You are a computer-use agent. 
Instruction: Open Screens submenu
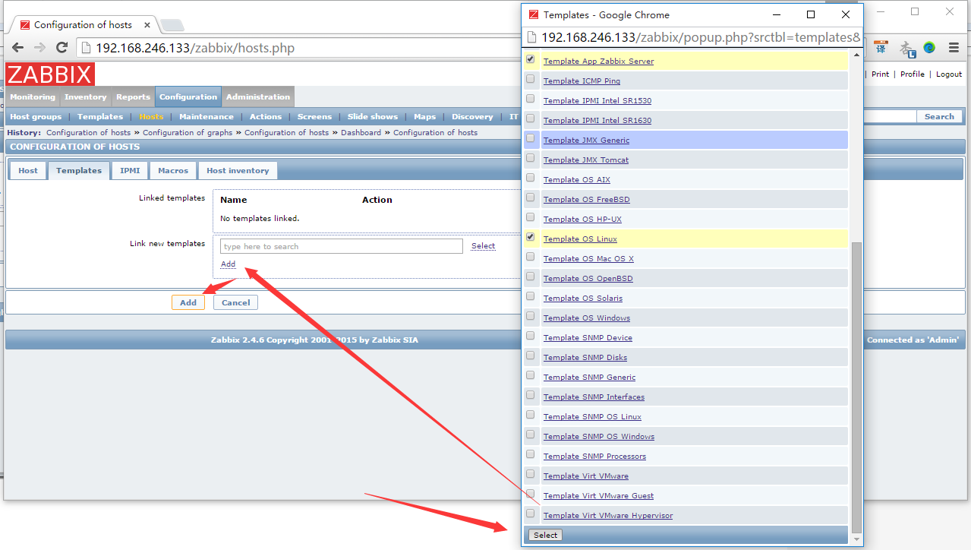[x=314, y=117]
